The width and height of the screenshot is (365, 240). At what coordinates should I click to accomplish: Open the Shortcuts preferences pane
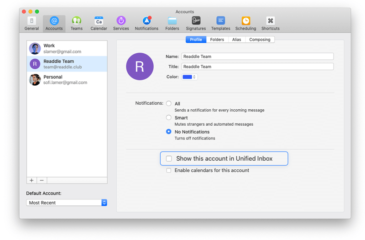(270, 24)
